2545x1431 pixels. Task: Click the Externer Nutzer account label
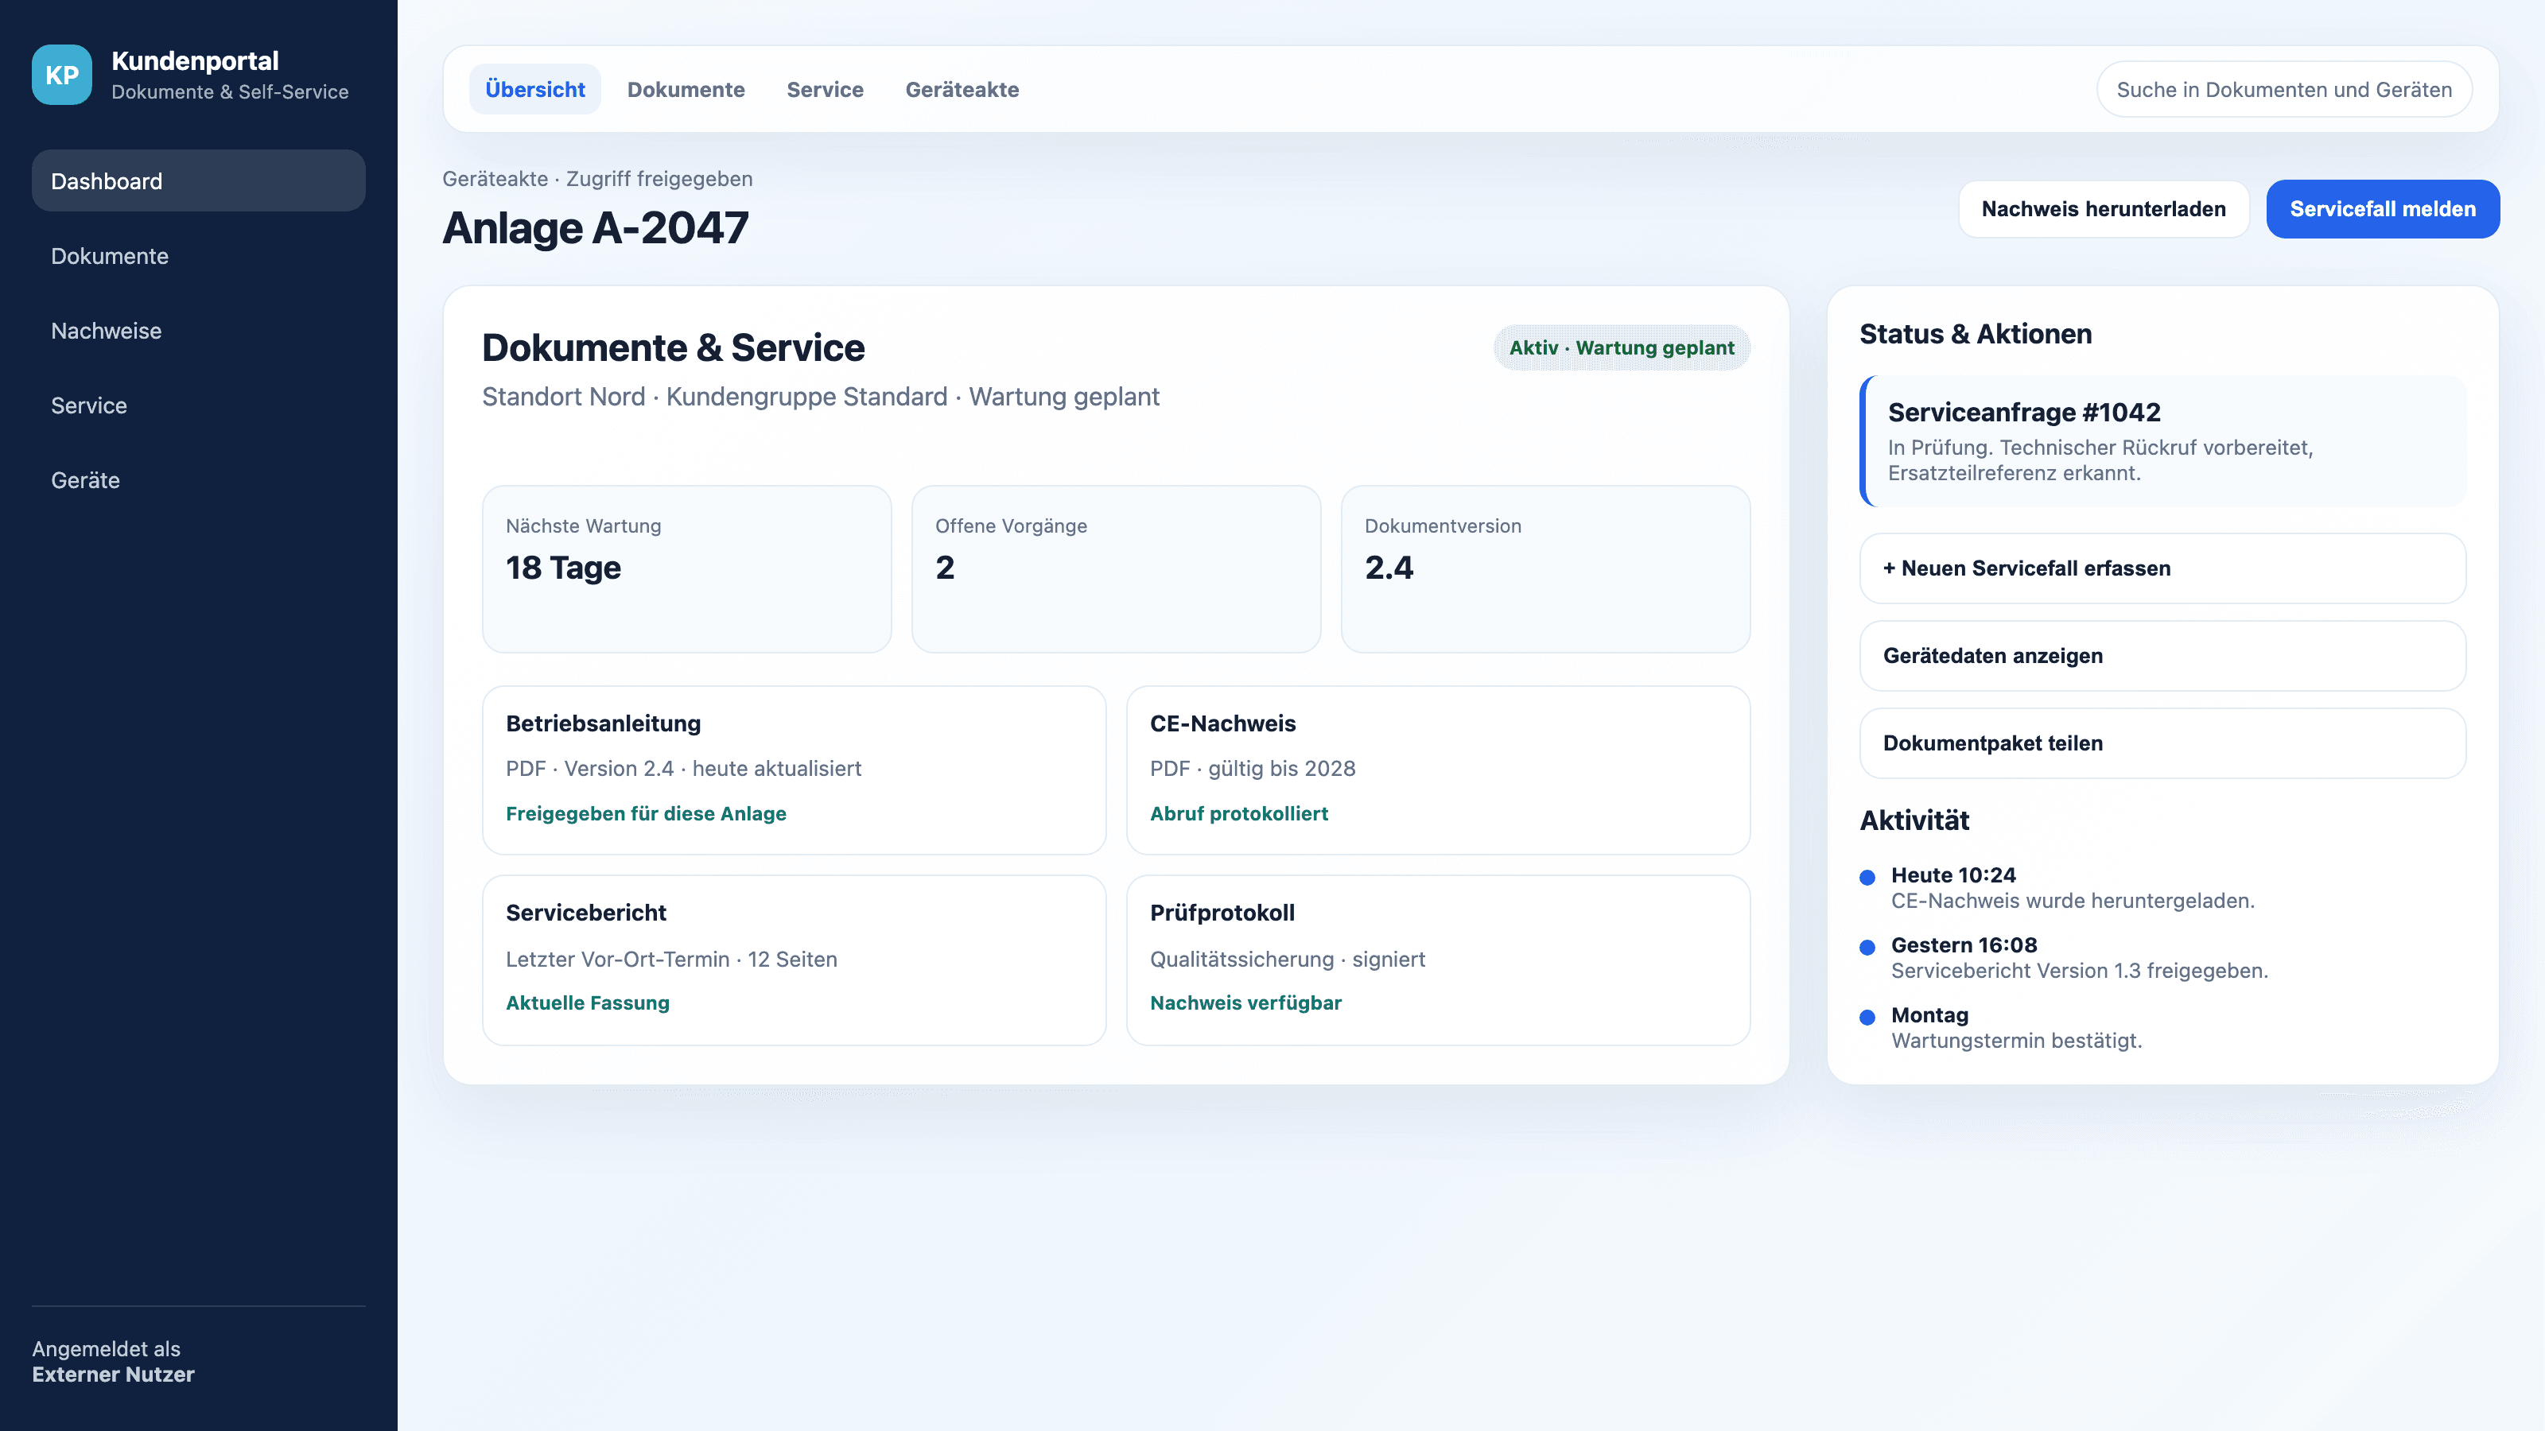(113, 1374)
